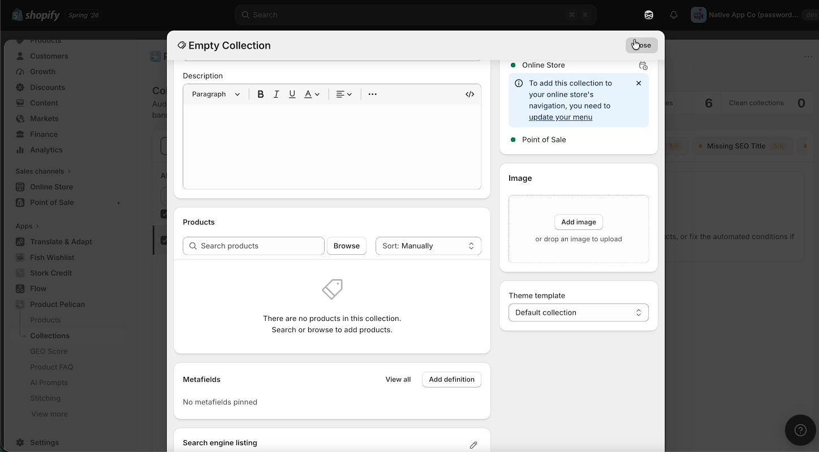Viewport: 819px width, 452px height.
Task: Open Products under Product Pelican
Action: pos(45,320)
